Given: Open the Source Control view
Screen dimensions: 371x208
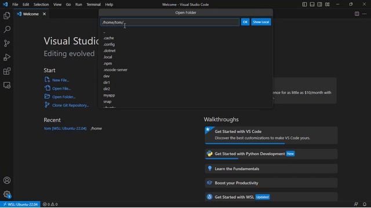Looking at the screenshot, I should click(7, 43).
